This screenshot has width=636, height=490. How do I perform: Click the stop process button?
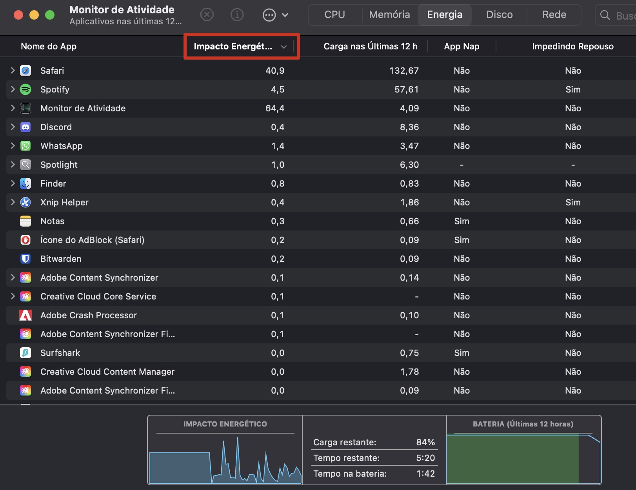coord(207,15)
